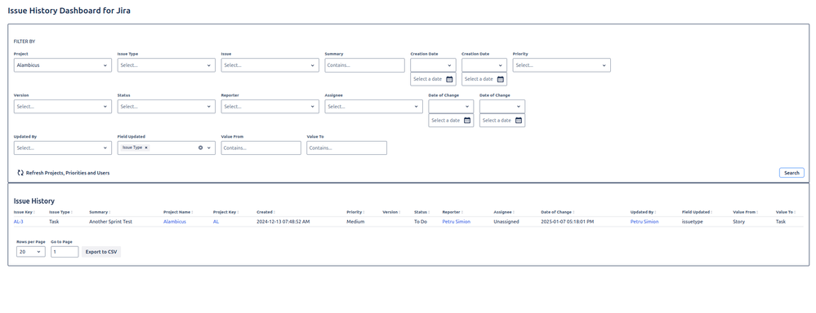Viewport: 816px width, 313px height.
Task: Export results with Export to CSV button
Action: [101, 252]
